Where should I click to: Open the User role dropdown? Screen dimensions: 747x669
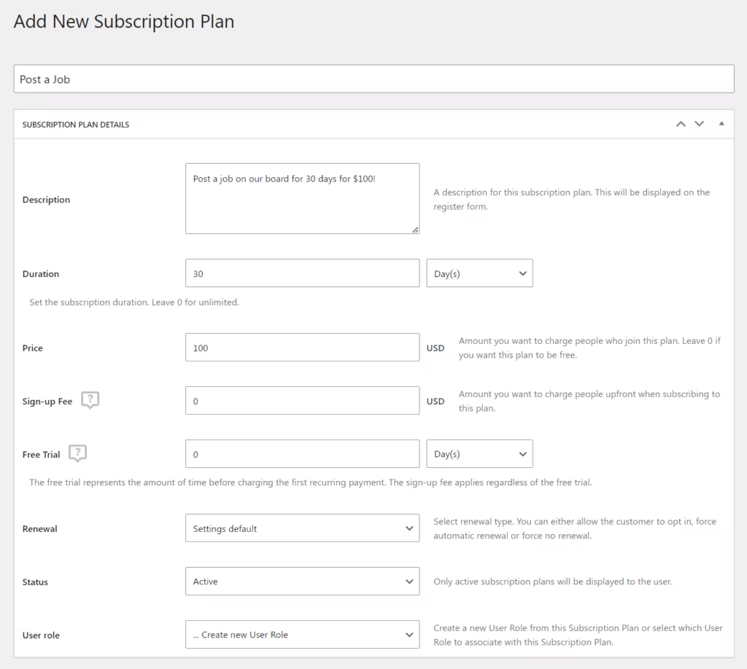click(x=303, y=635)
